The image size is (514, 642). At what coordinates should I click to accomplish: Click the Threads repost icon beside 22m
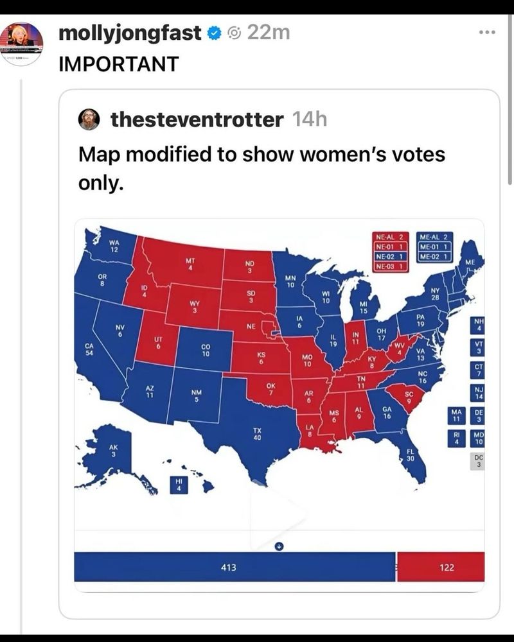[235, 33]
